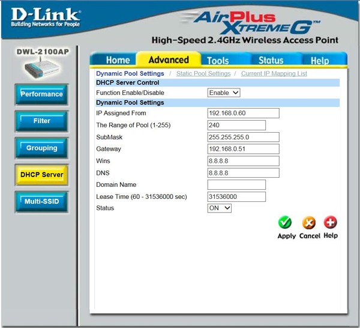Image resolution: width=360 pixels, height=328 pixels.
Task: Open the Filter settings page
Action: point(41,121)
